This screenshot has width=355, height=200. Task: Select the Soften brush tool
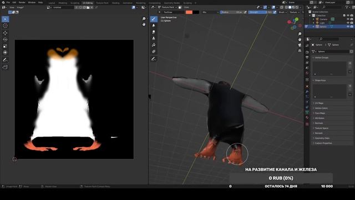coord(154,26)
